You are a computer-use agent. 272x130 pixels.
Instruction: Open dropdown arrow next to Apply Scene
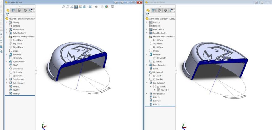click(x=109, y=7)
